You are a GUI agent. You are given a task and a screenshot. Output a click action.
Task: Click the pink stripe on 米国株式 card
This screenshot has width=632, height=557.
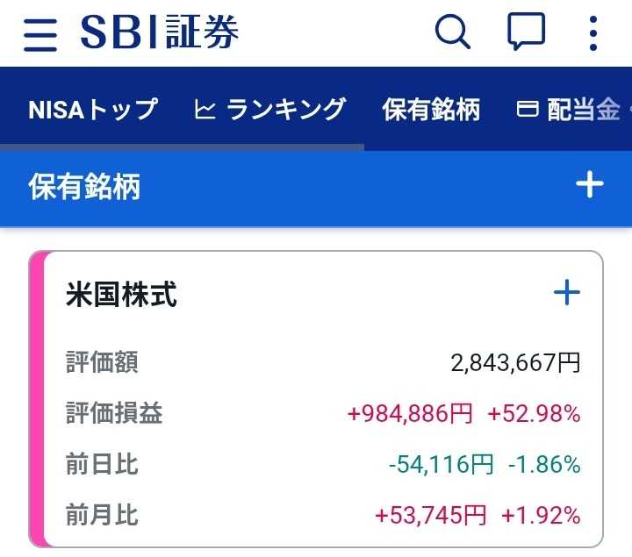tap(36, 399)
